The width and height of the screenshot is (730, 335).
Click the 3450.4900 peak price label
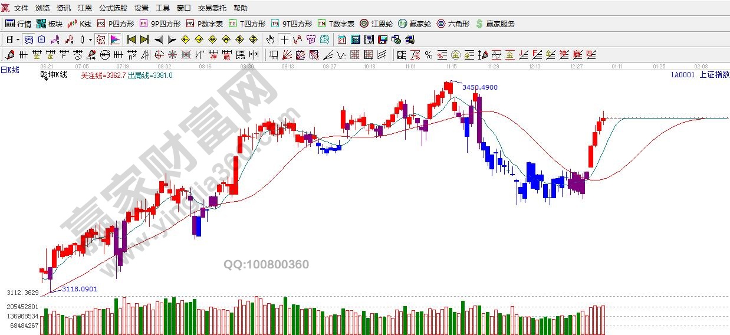[x=479, y=87]
